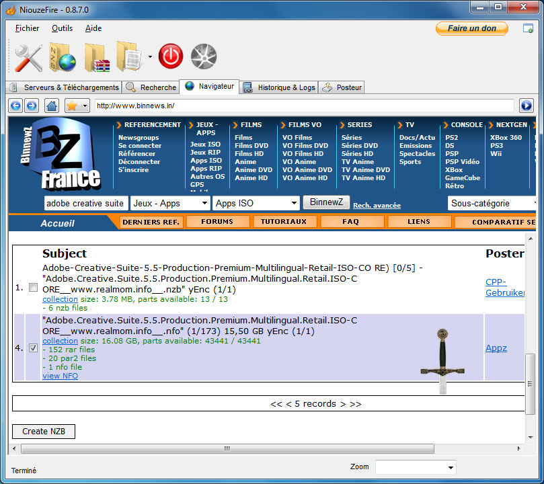Click the grey spinning wheel icon

(204, 56)
